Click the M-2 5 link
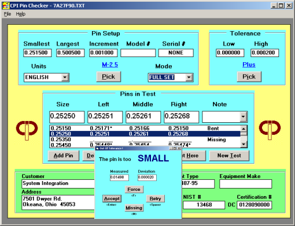 pos(110,65)
